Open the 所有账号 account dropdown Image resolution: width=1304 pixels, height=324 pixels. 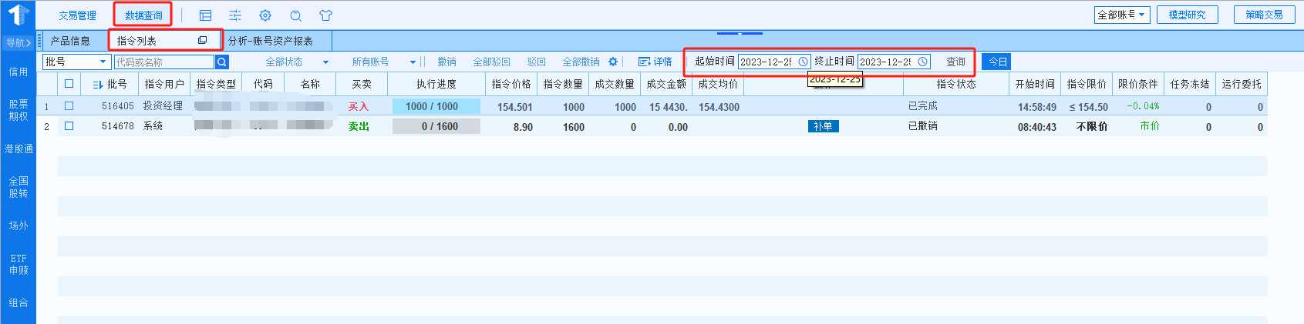[383, 62]
